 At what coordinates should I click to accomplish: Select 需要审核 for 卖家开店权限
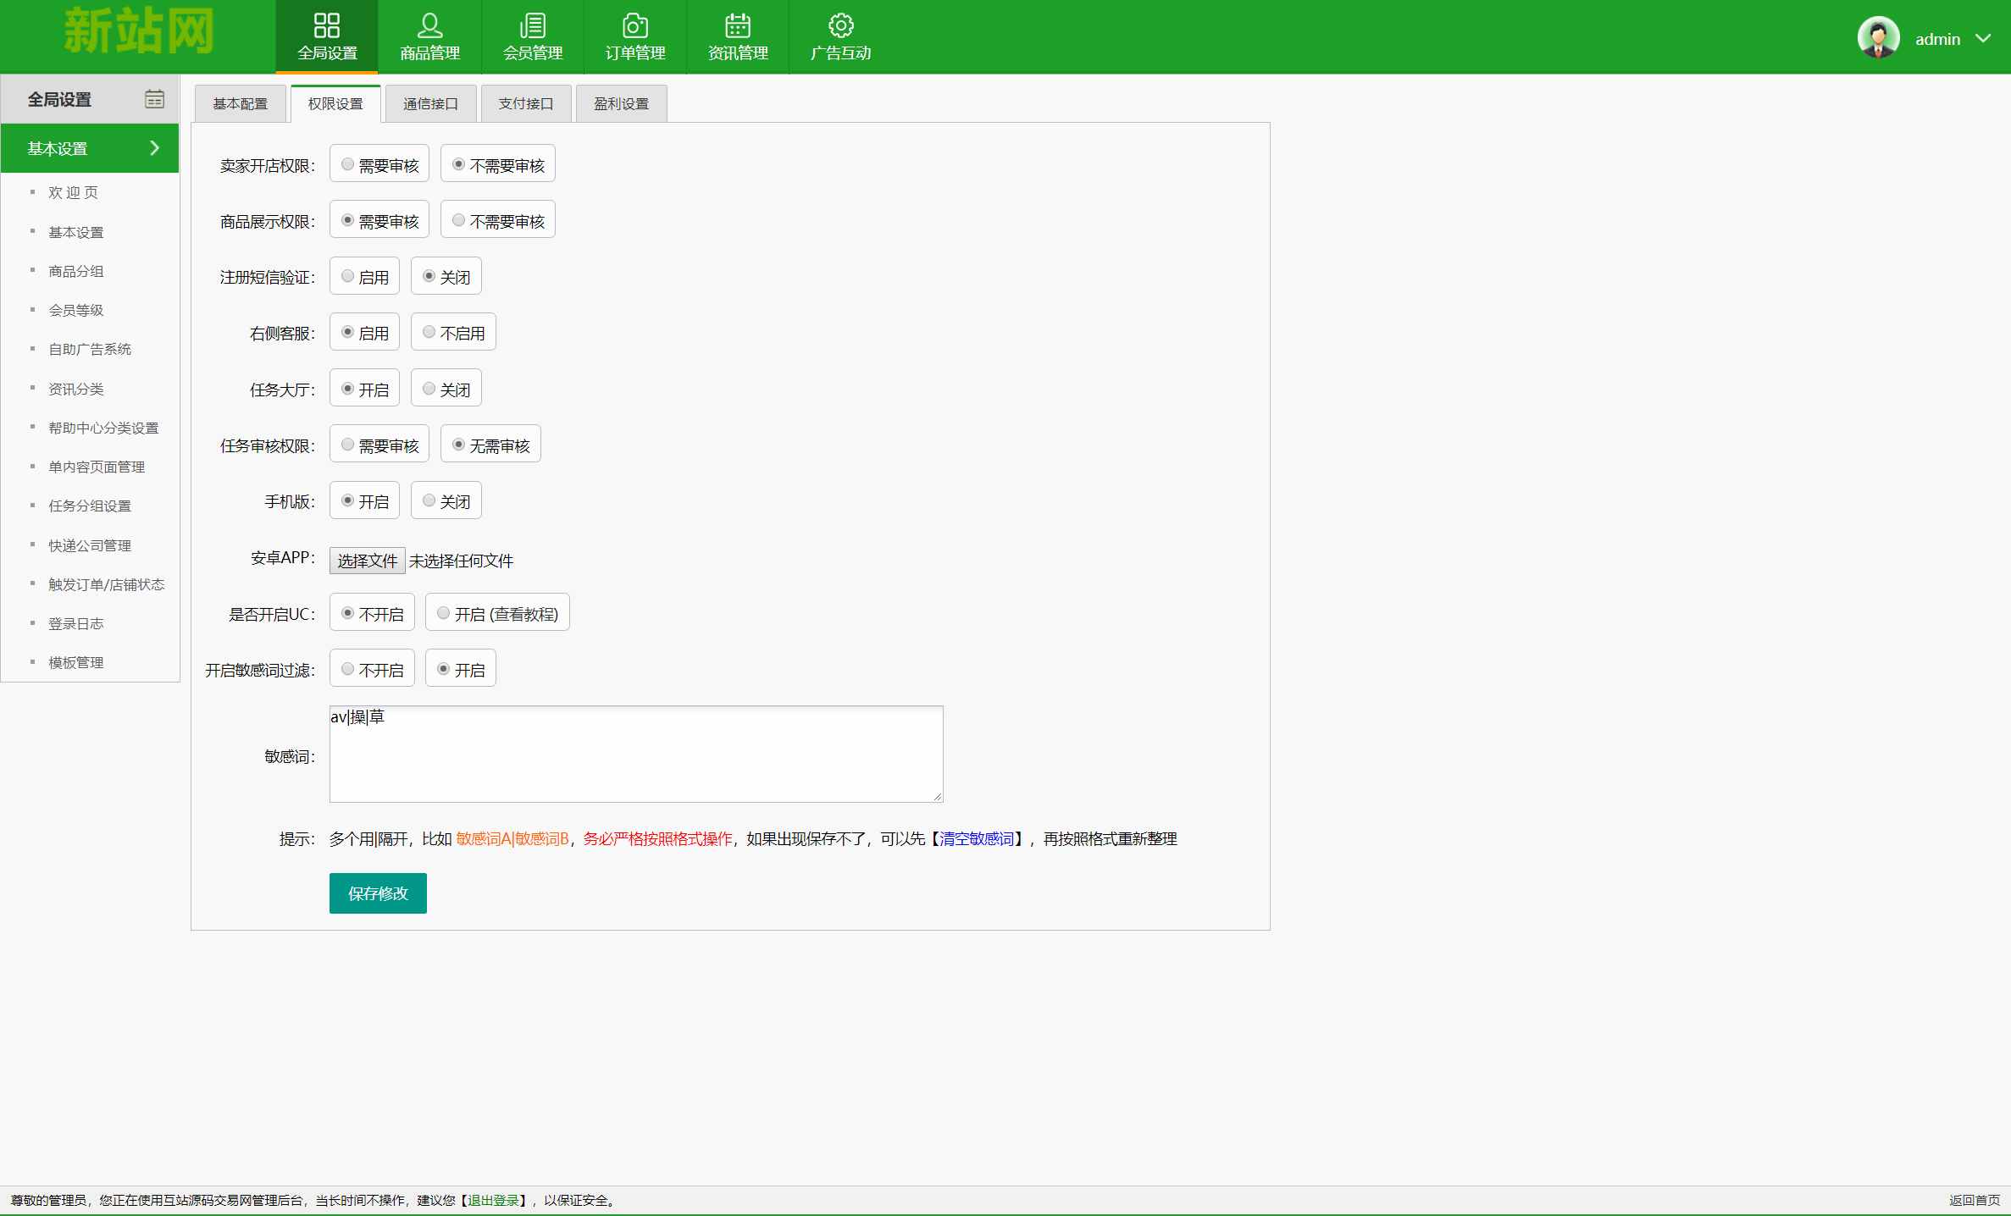[348, 164]
